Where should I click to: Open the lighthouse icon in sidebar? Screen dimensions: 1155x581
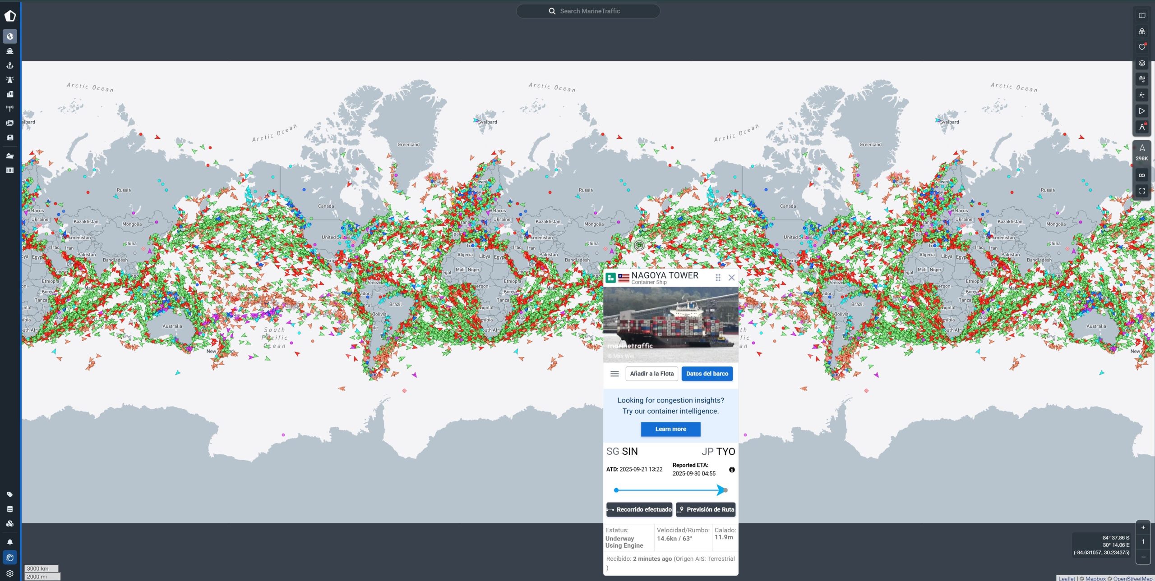pyautogui.click(x=10, y=80)
